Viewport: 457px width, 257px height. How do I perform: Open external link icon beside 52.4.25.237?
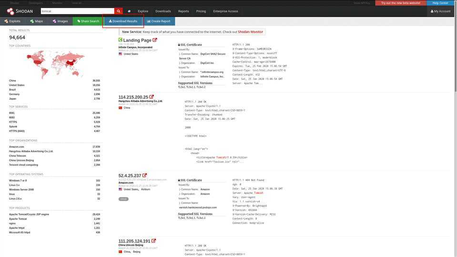point(144,175)
